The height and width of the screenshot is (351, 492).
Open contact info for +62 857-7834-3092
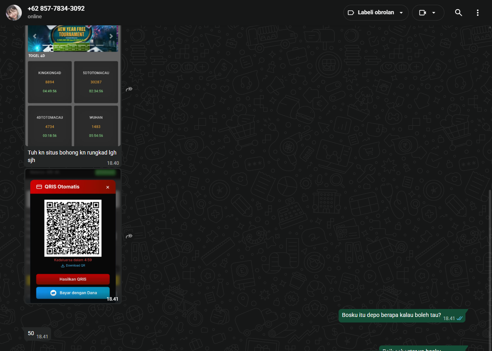pyautogui.click(x=56, y=8)
